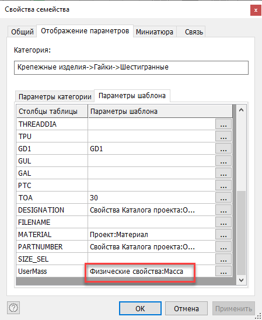262x320 pixels.
Task: Open browse button for TOA parameter
Action: (x=223, y=197)
